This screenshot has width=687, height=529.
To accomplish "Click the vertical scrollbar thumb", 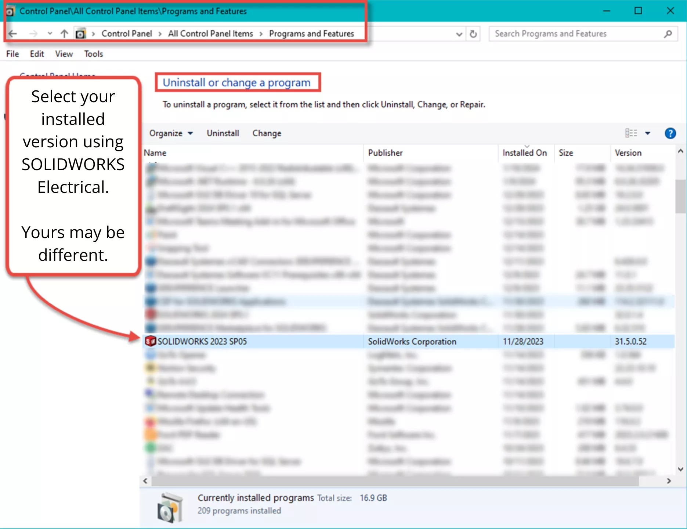I will tap(680, 196).
